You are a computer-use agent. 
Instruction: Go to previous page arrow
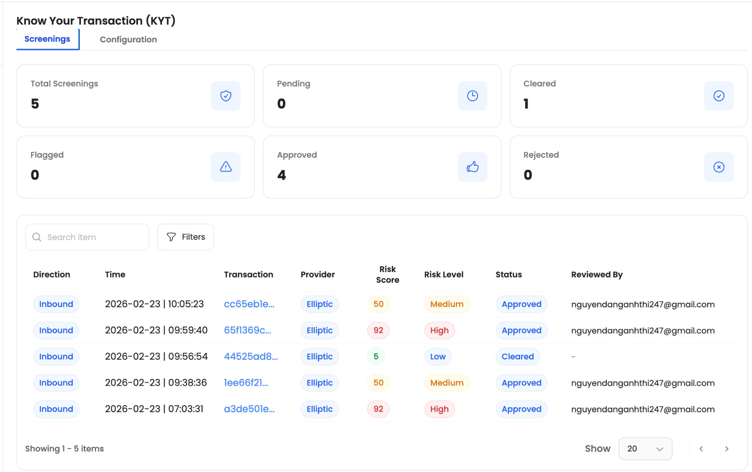pyautogui.click(x=701, y=449)
